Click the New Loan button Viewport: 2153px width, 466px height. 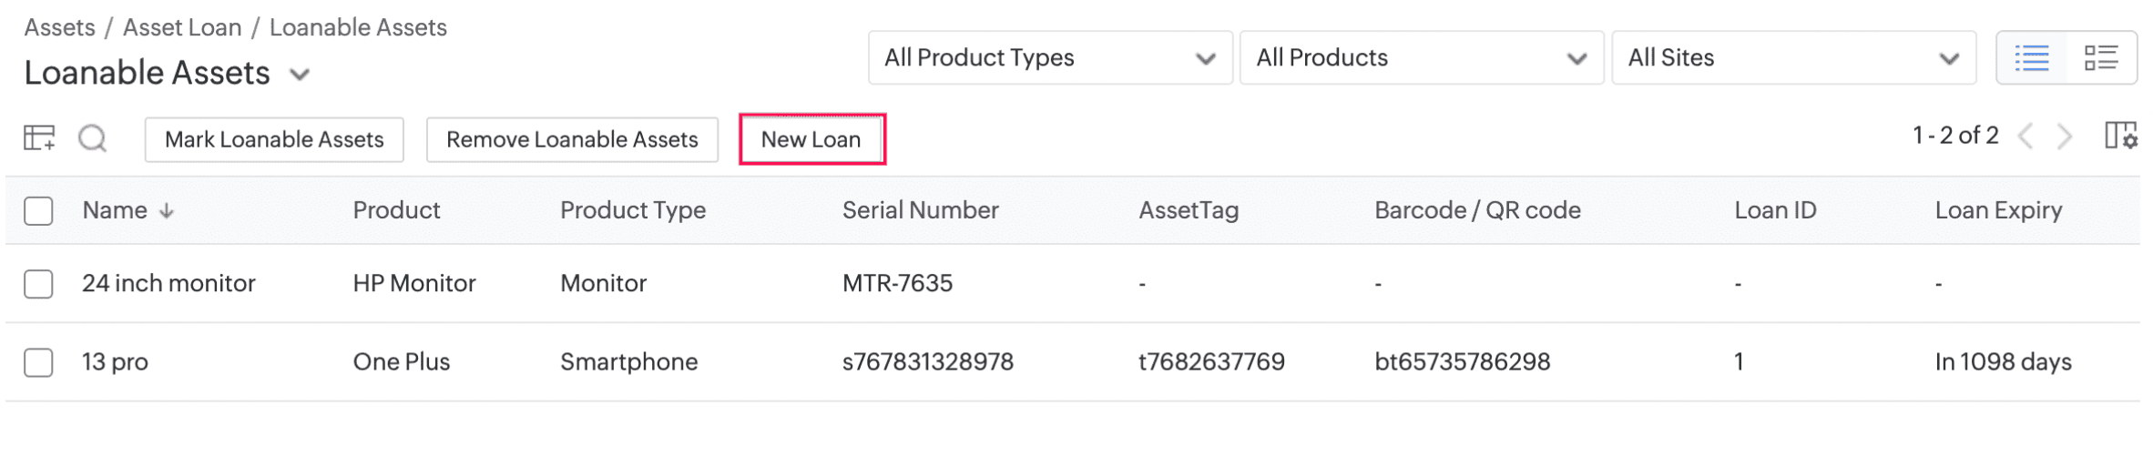811,139
